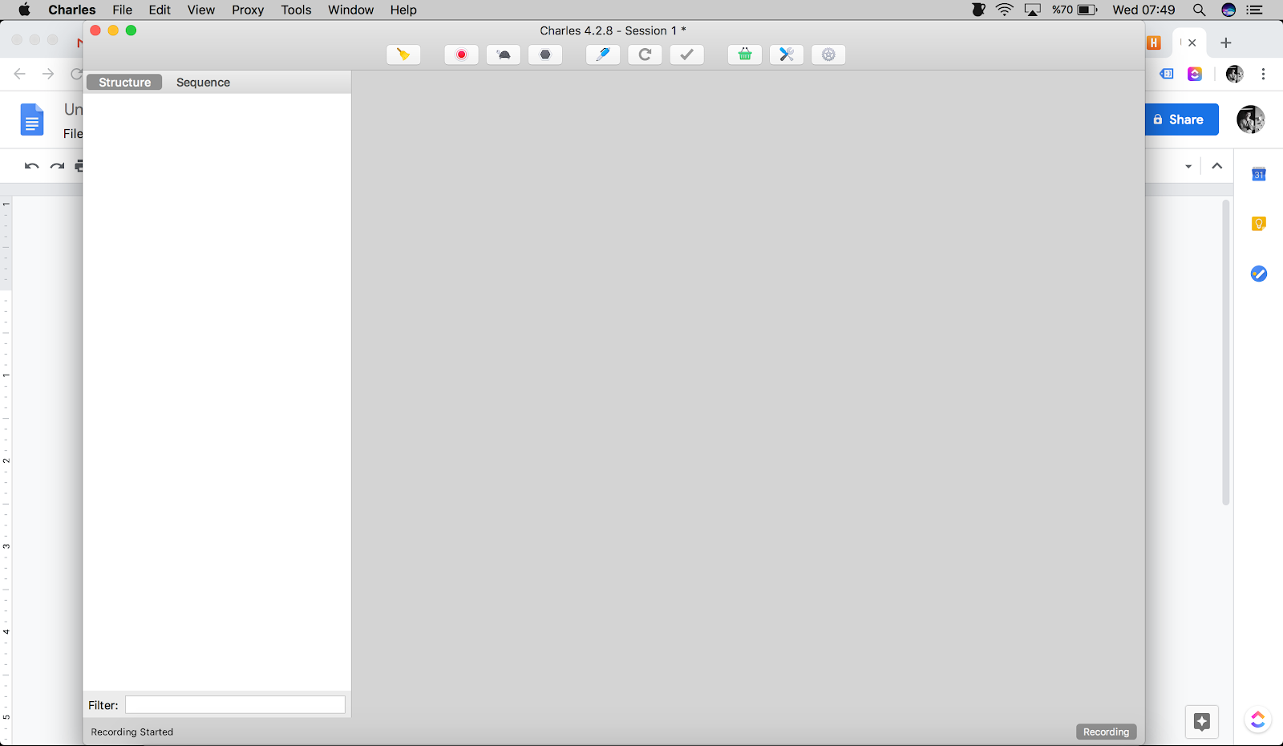This screenshot has width=1283, height=746.
Task: Clear the session with the broom icon
Action: [403, 55]
